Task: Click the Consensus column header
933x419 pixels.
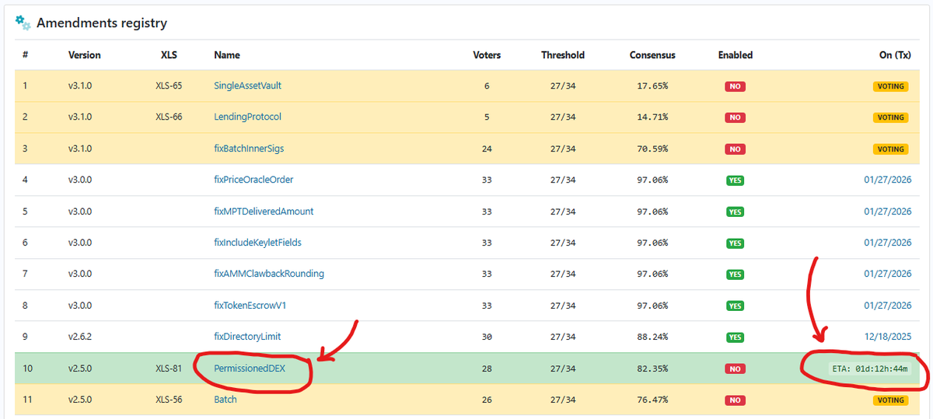Action: point(652,55)
